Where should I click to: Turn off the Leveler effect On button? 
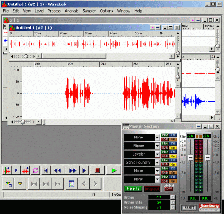173,156
